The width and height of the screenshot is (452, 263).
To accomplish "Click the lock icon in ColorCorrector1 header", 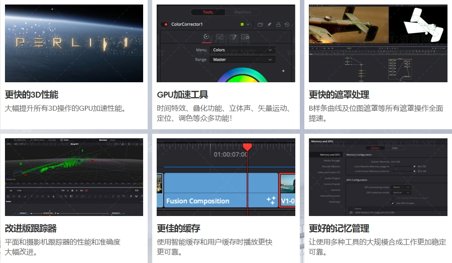I will click(278, 24).
